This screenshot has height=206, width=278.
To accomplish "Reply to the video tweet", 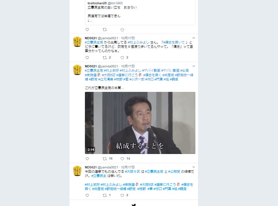I will 87,159.
